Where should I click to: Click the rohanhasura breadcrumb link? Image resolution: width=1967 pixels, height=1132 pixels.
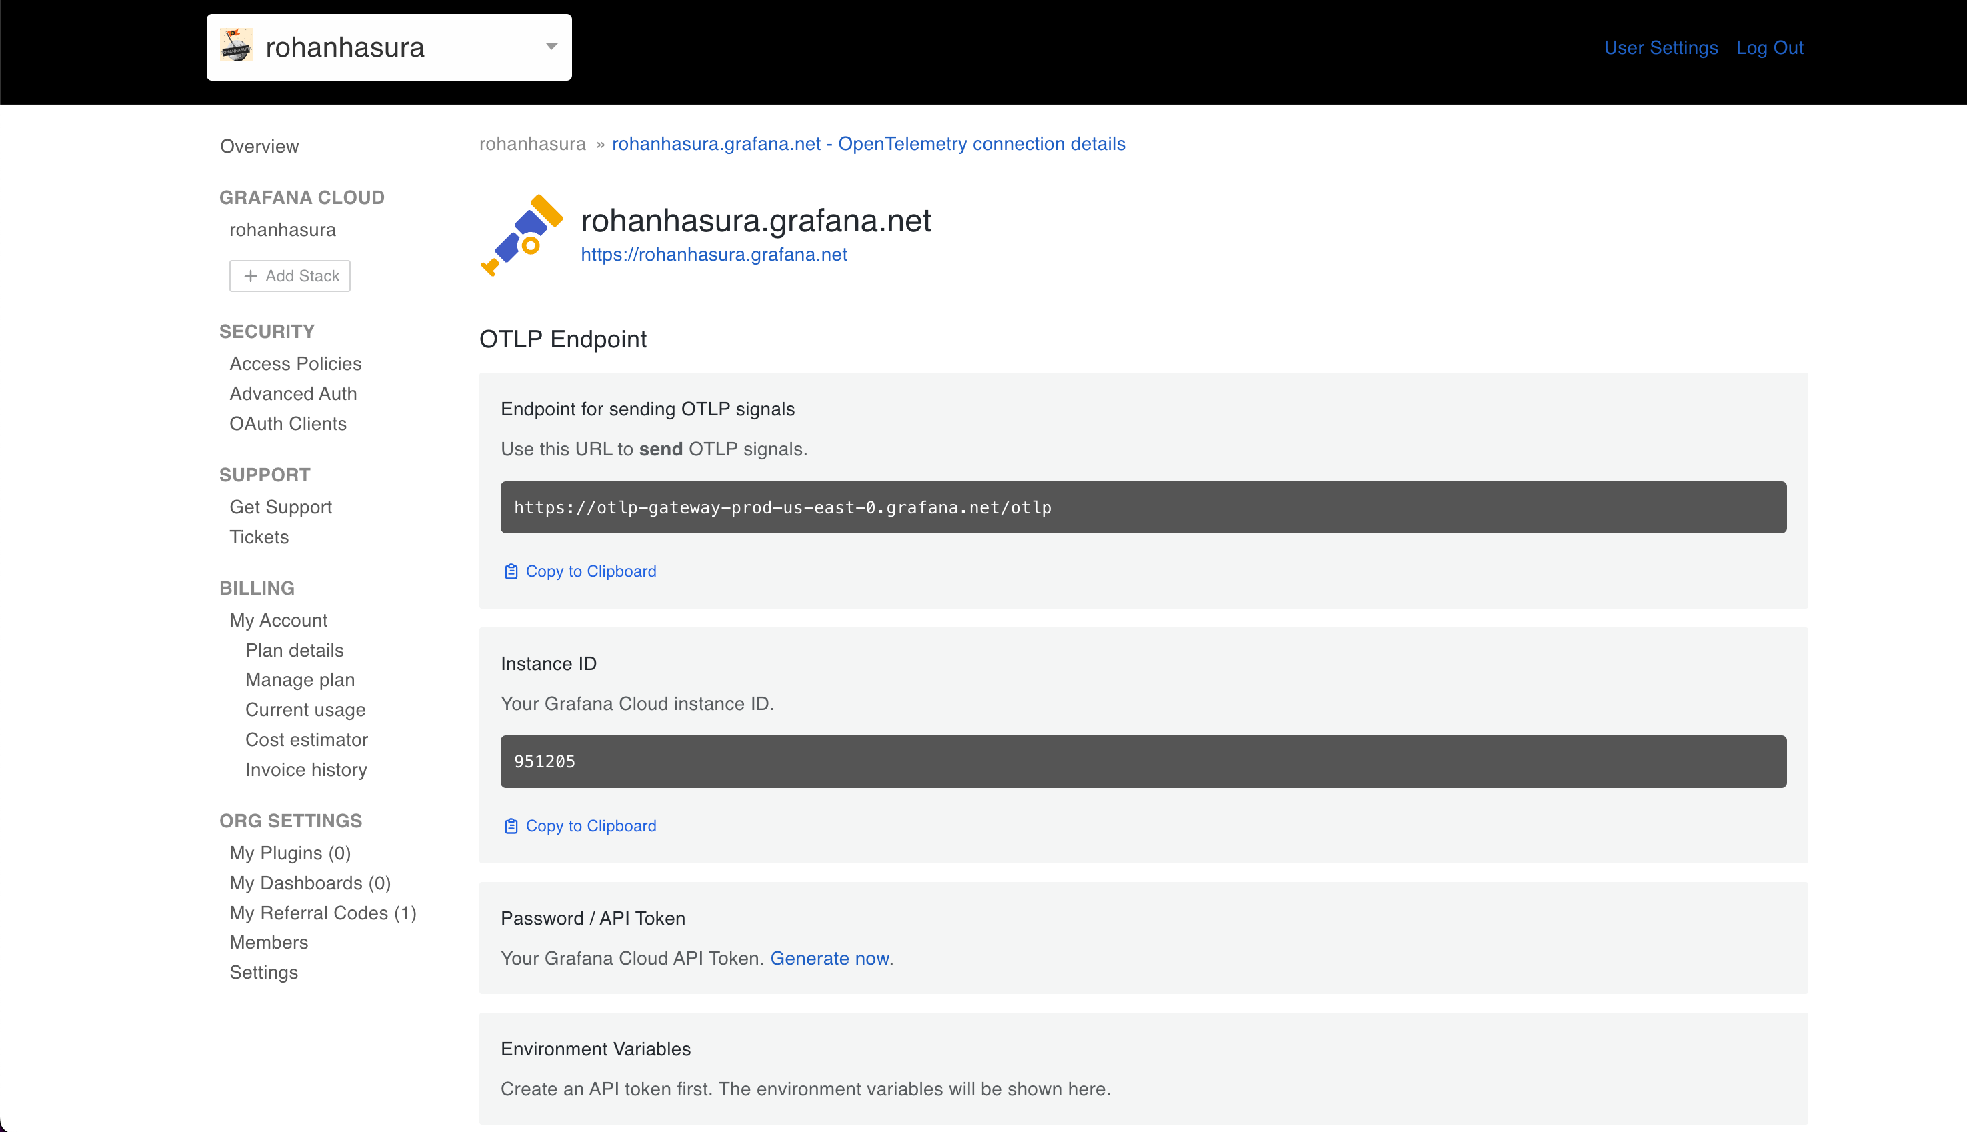click(x=532, y=144)
